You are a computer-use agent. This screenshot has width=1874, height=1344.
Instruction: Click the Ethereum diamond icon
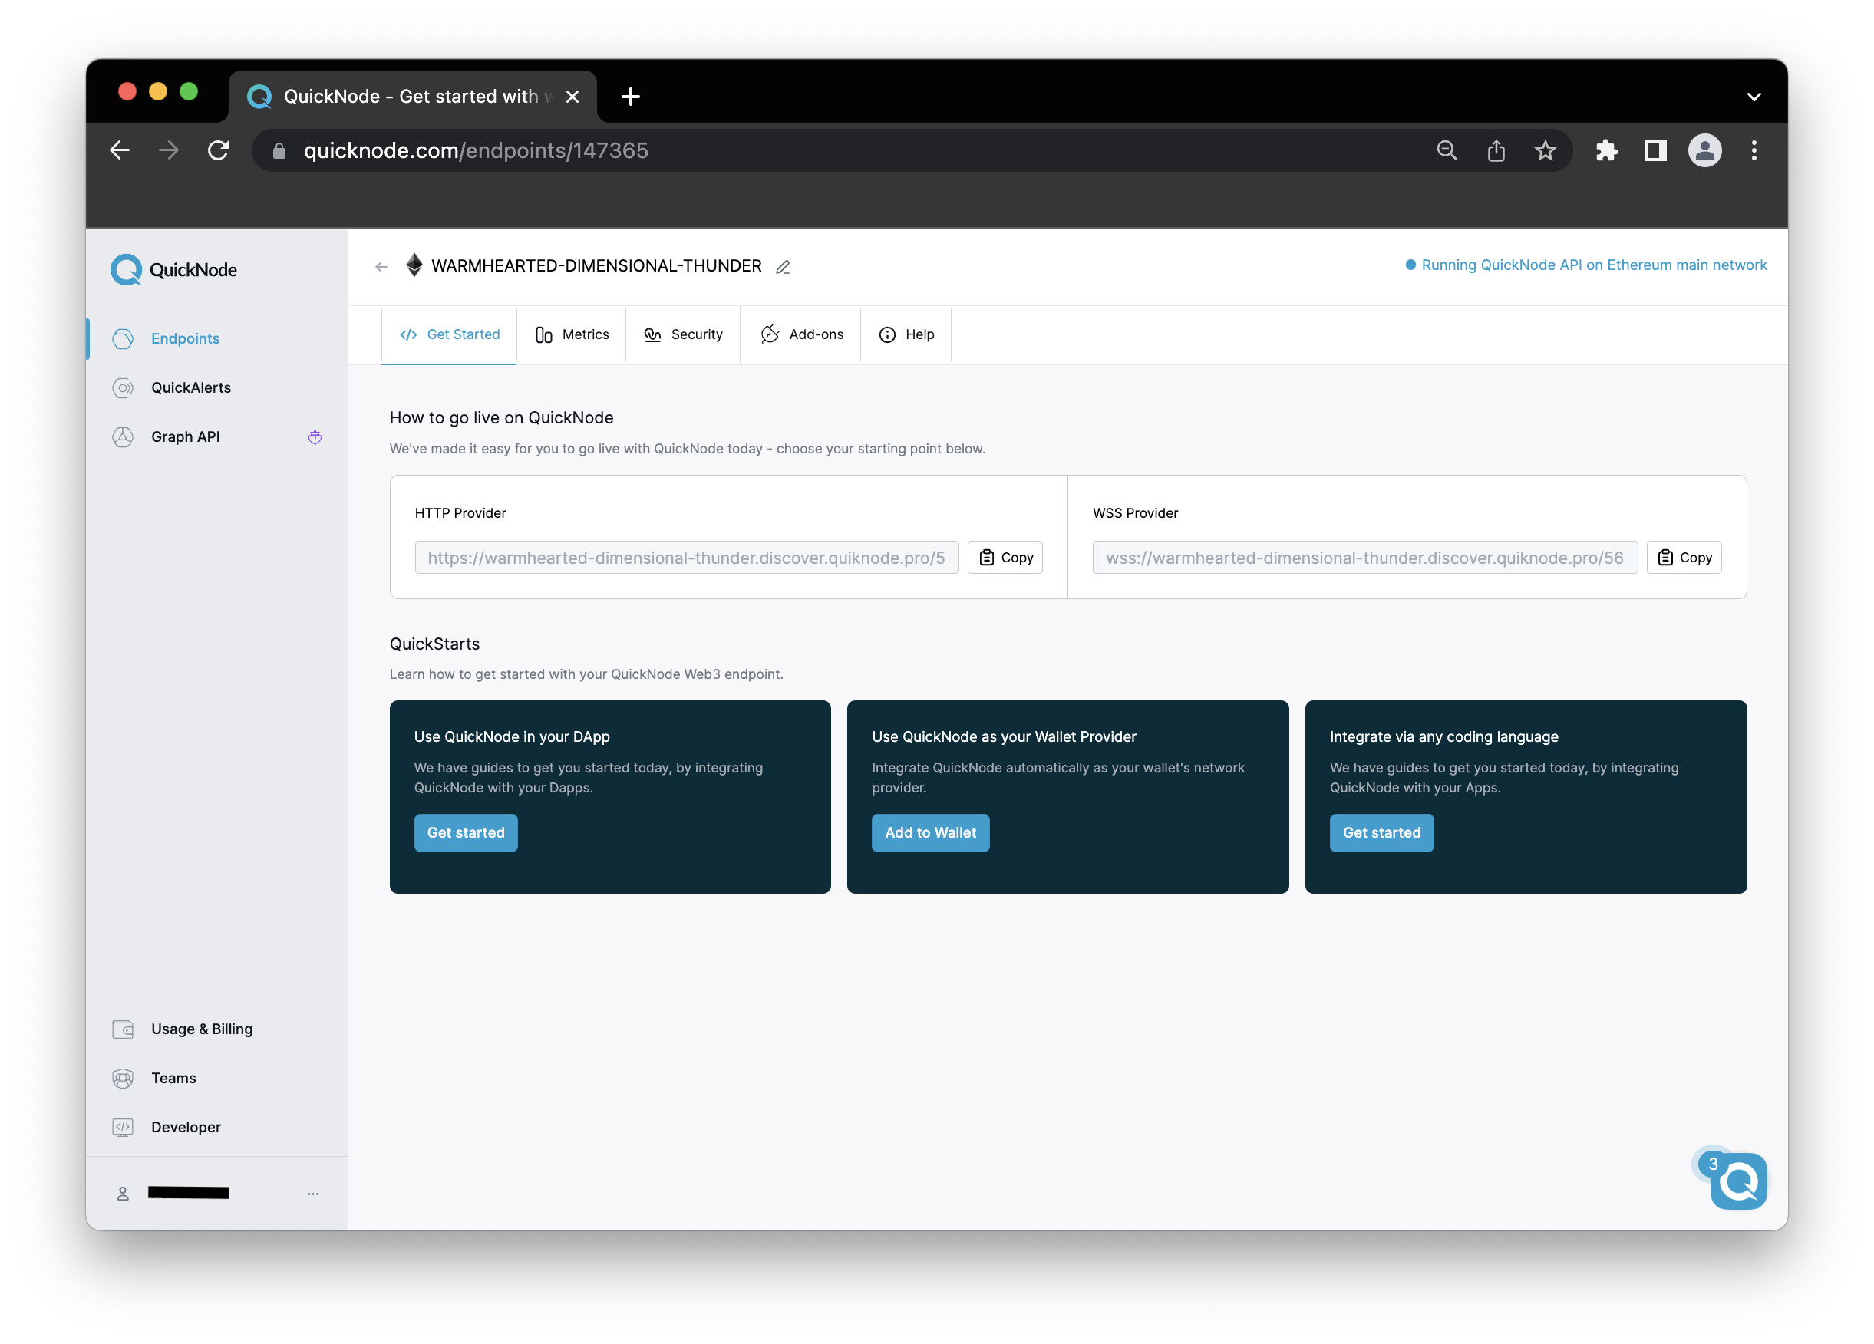(414, 265)
